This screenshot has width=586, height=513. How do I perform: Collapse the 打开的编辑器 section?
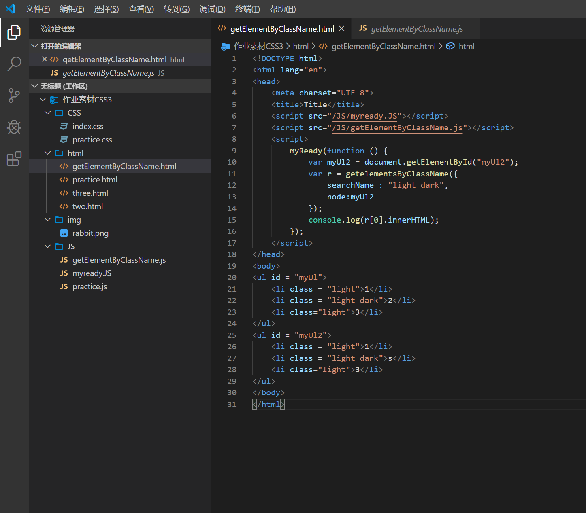coord(35,46)
